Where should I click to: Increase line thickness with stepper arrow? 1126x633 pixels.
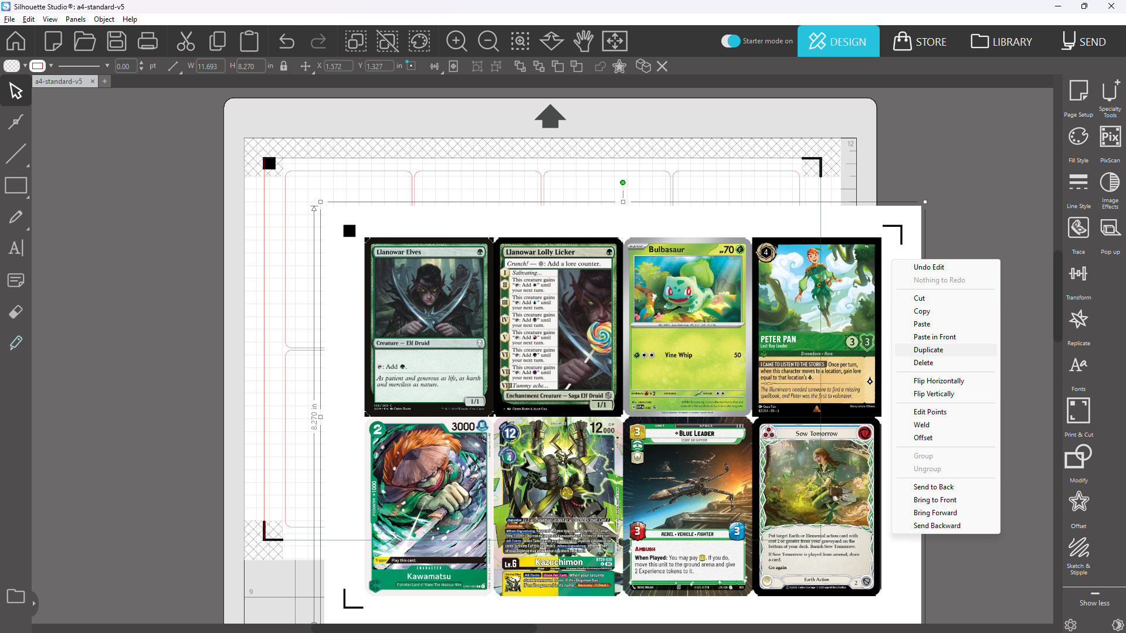pos(141,63)
